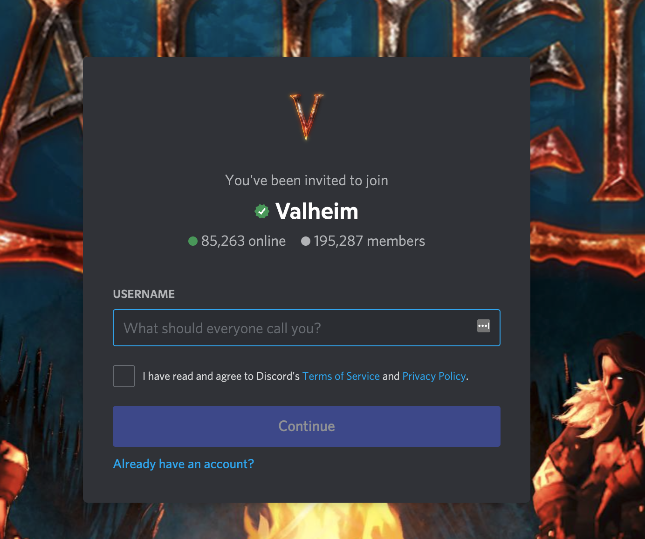Image resolution: width=645 pixels, height=539 pixels.
Task: Open the Terms of Service link
Action: (341, 376)
